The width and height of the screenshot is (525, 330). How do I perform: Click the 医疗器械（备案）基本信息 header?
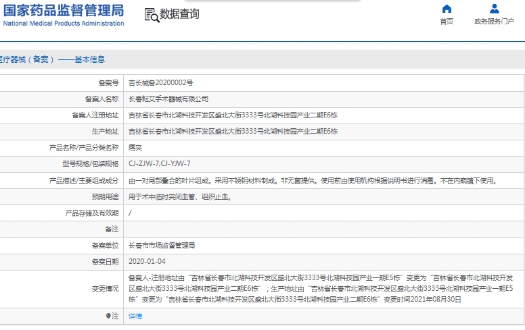53,59
